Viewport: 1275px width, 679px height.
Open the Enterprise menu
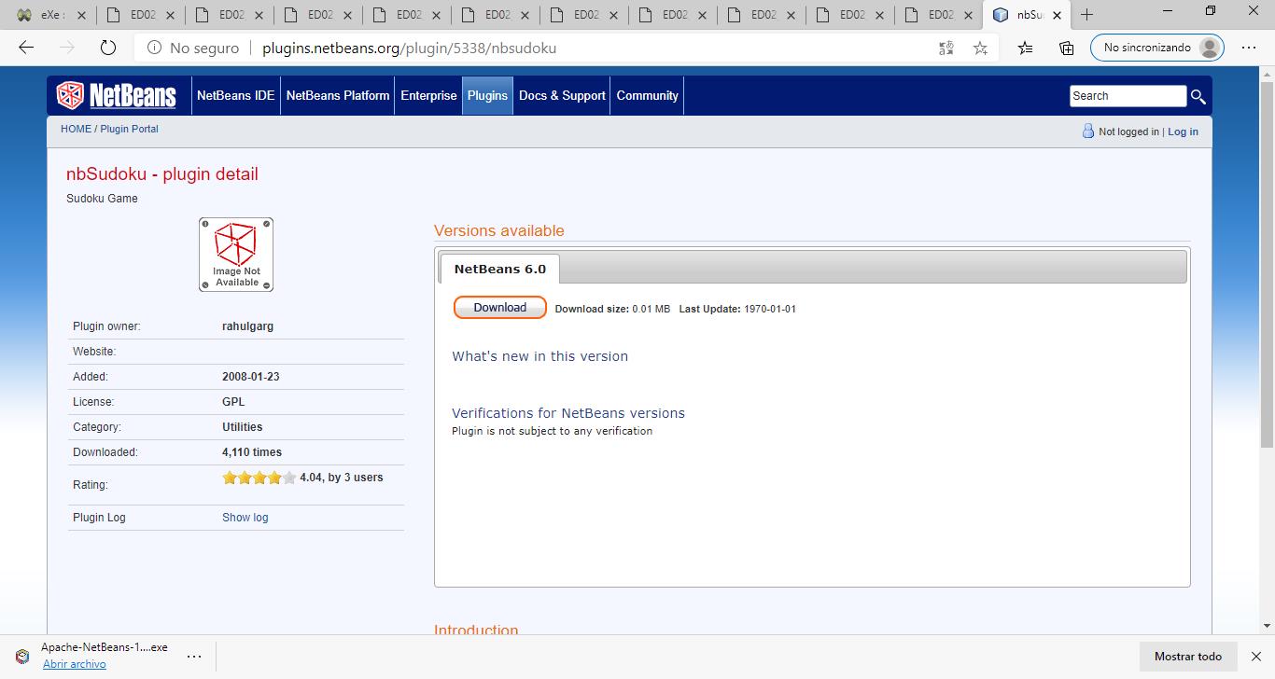(x=428, y=95)
